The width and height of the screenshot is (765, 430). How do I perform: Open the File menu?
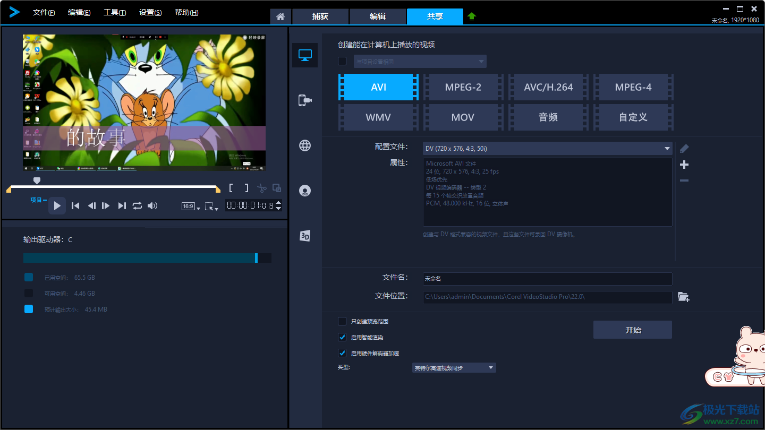pyautogui.click(x=44, y=13)
